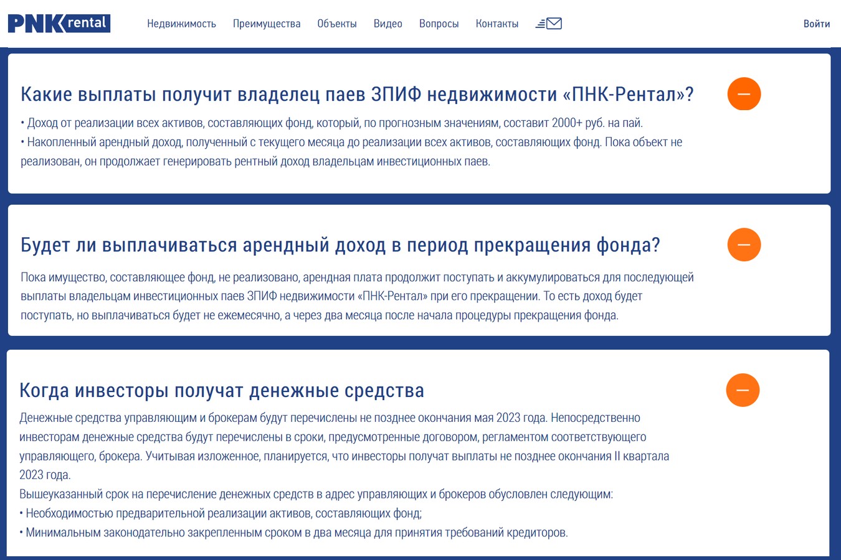The width and height of the screenshot is (841, 560).
Task: Open the Контакты menu item
Action: [497, 24]
